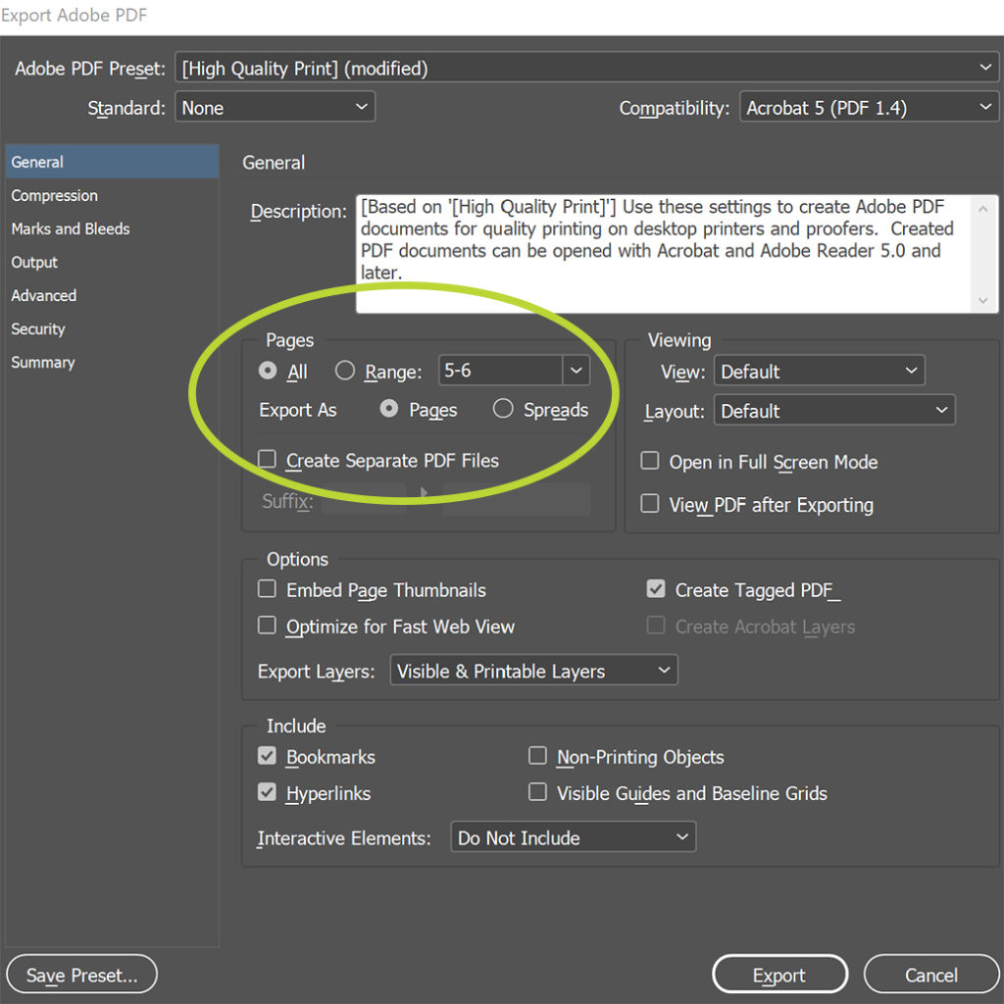Open the Layout dropdown in Viewing

834,410
